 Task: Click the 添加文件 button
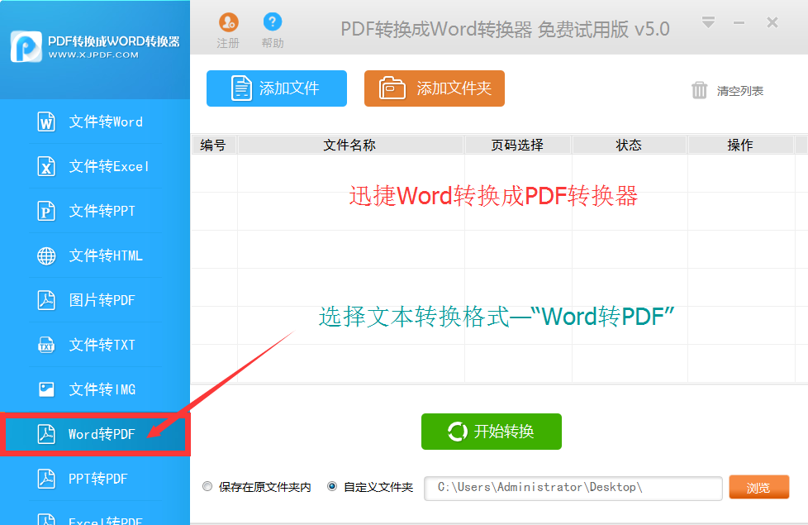tap(276, 88)
